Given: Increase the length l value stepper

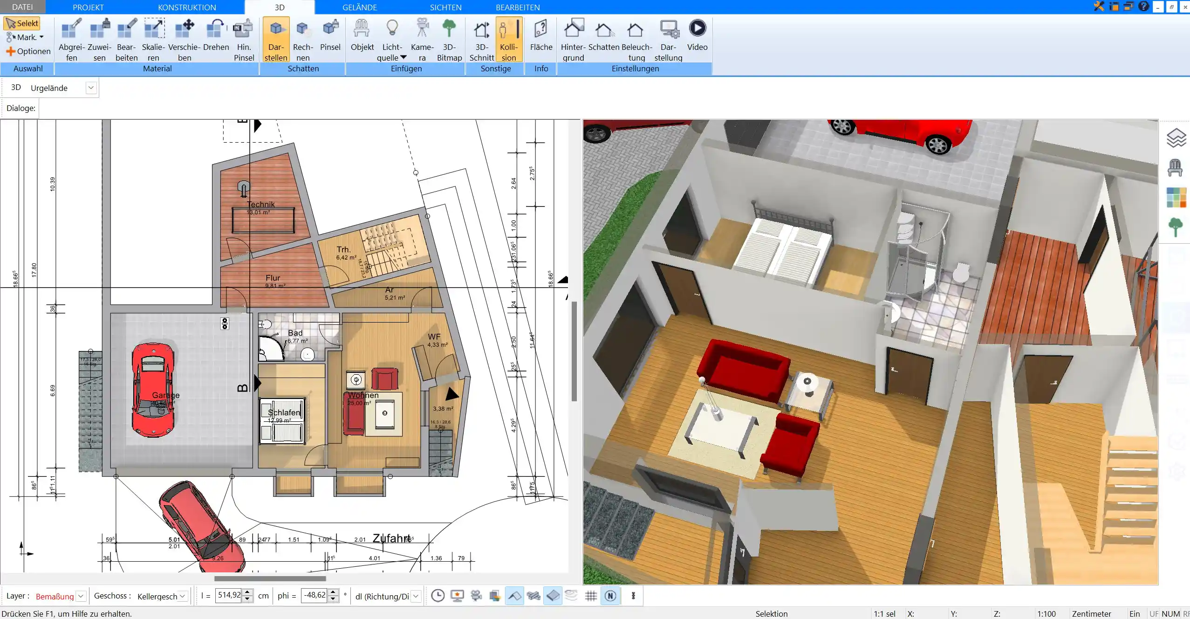Looking at the screenshot, I should point(248,592).
